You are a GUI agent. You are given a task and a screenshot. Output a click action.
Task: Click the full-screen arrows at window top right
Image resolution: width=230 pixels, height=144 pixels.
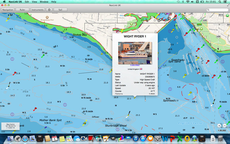point(228,5)
